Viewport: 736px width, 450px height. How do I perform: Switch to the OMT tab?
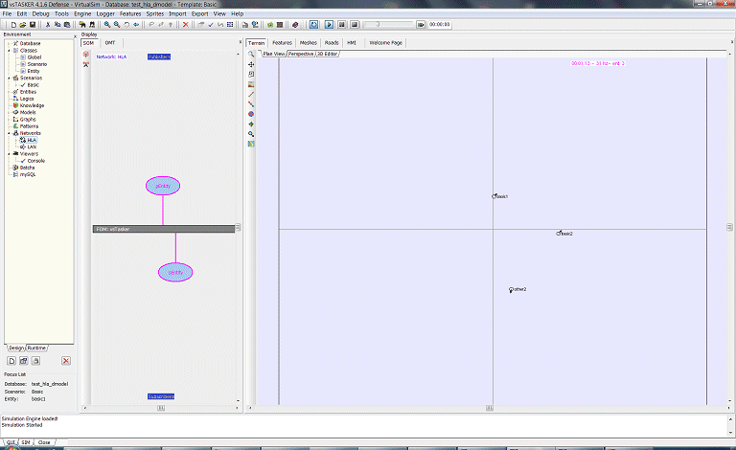coord(110,43)
